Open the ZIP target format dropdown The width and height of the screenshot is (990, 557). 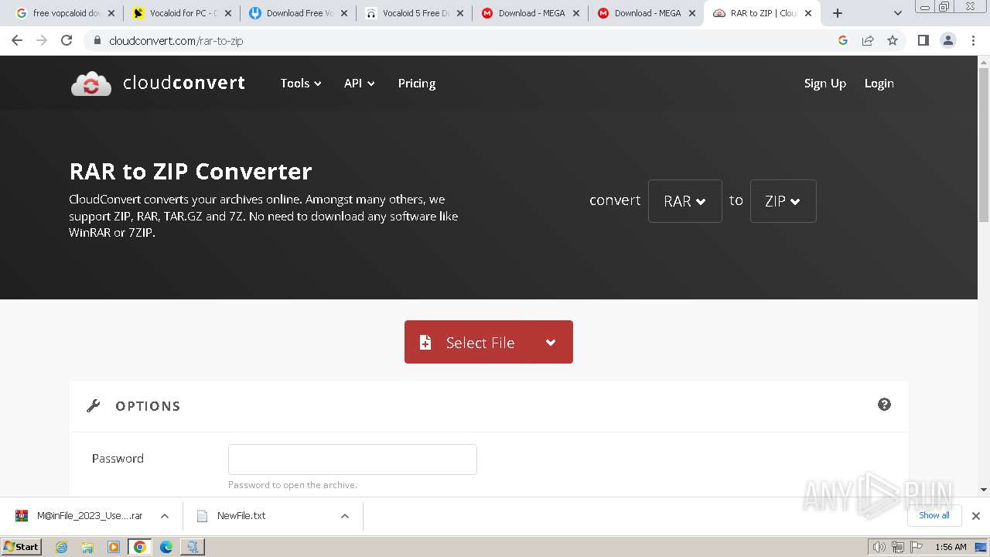pos(783,201)
